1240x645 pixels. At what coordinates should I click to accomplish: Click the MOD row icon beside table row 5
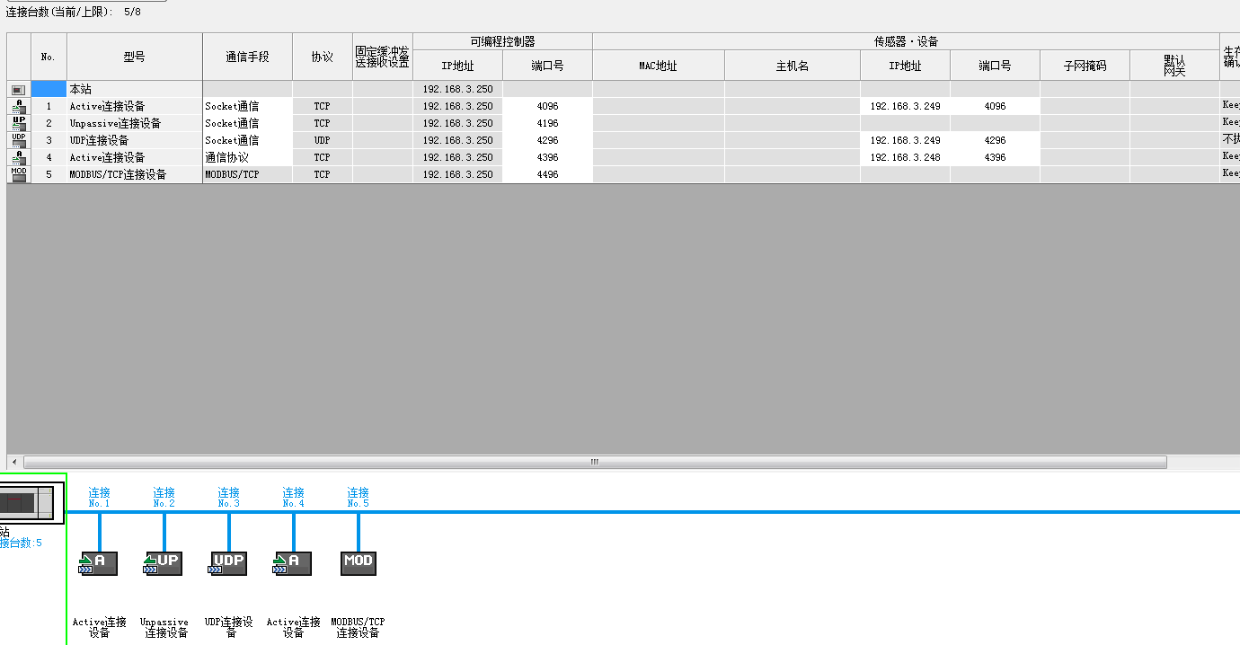pyautogui.click(x=19, y=174)
